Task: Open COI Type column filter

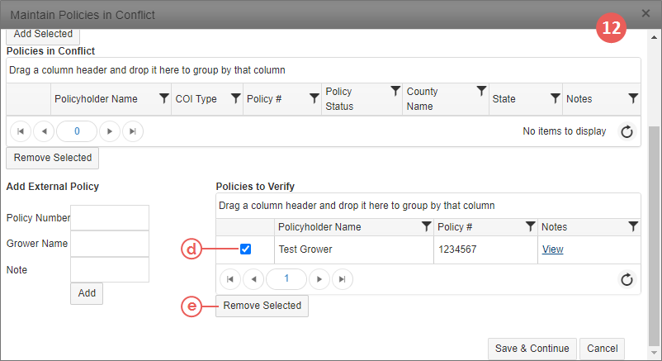Action: click(x=235, y=98)
